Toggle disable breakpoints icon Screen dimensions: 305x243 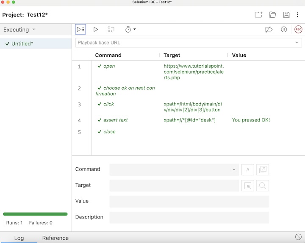pyautogui.click(x=268, y=29)
